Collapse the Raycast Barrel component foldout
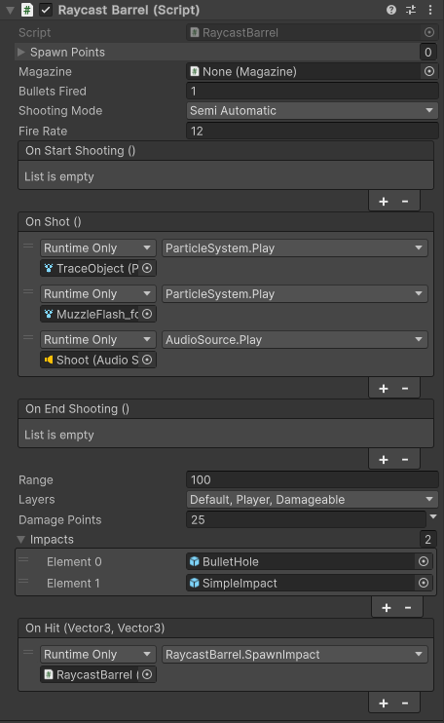Viewport: 444px width, 723px height. click(x=10, y=10)
